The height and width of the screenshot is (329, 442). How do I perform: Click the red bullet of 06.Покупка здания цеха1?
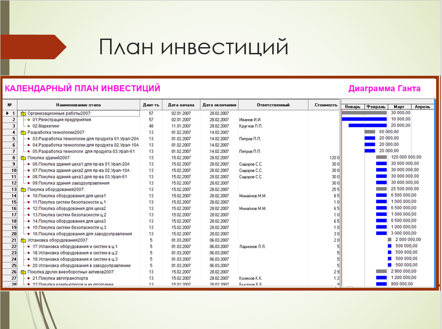(29, 164)
